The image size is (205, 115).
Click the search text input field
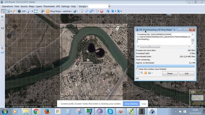click(98, 6)
